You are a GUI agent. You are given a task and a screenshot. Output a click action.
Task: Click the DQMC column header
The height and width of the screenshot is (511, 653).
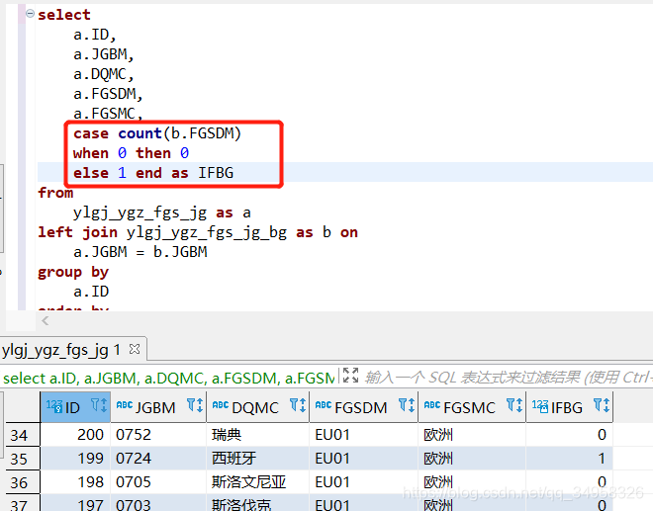[258, 406]
